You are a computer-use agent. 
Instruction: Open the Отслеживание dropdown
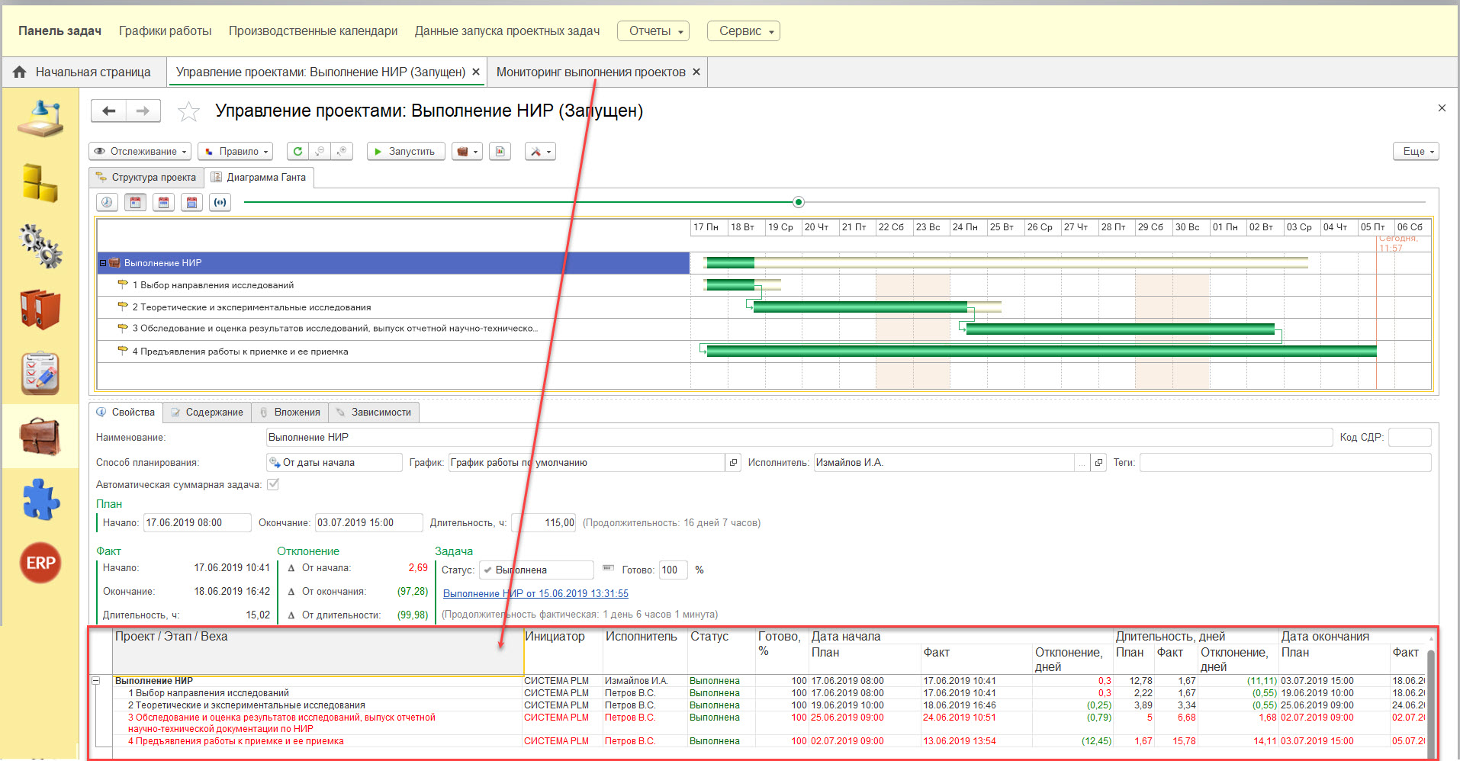(140, 152)
